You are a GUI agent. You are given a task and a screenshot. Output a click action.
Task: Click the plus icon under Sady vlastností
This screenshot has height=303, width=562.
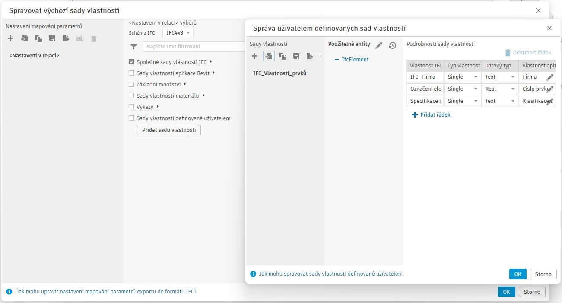tap(255, 56)
